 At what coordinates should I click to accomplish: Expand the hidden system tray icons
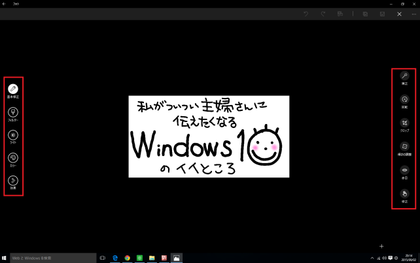[372, 258]
